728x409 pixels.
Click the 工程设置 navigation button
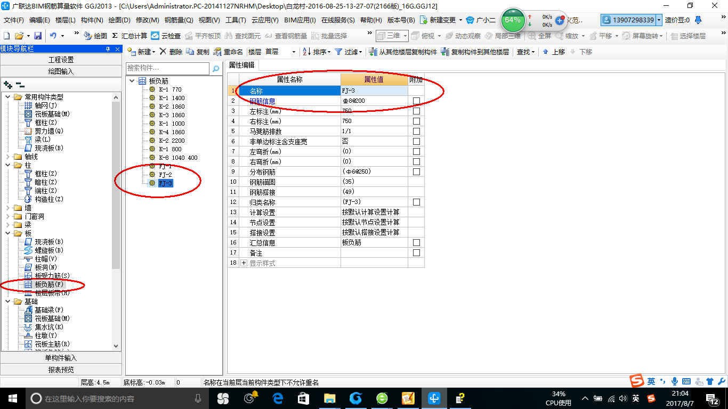pyautogui.click(x=61, y=60)
